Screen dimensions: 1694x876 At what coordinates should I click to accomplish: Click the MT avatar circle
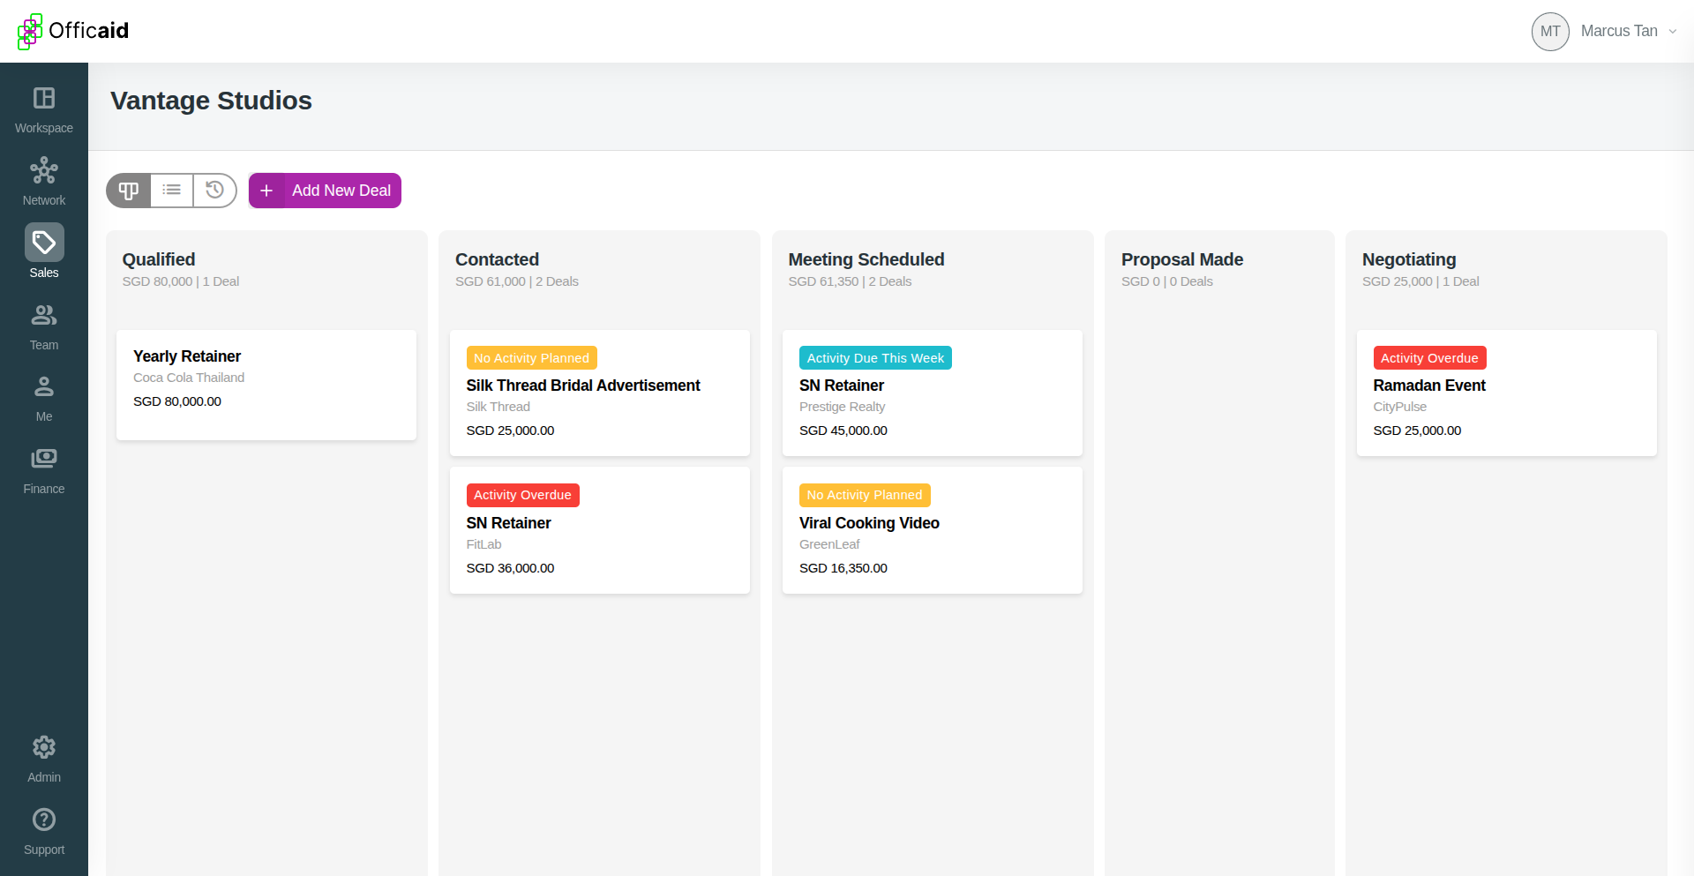(x=1550, y=32)
